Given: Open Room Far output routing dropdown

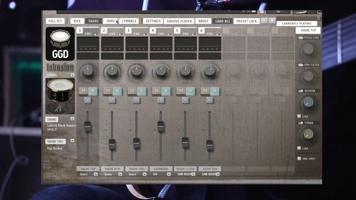Looking at the screenshot, I should 217,174.
